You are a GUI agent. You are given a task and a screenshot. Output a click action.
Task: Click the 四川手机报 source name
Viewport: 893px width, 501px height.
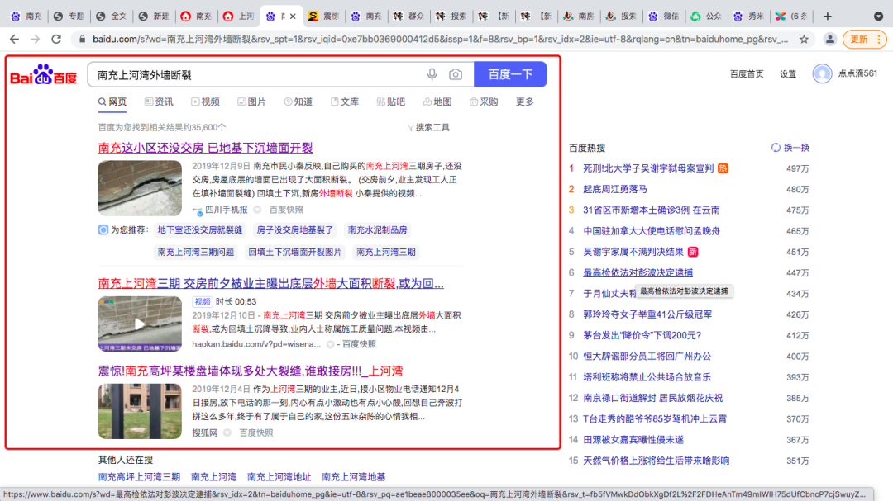pyautogui.click(x=226, y=210)
